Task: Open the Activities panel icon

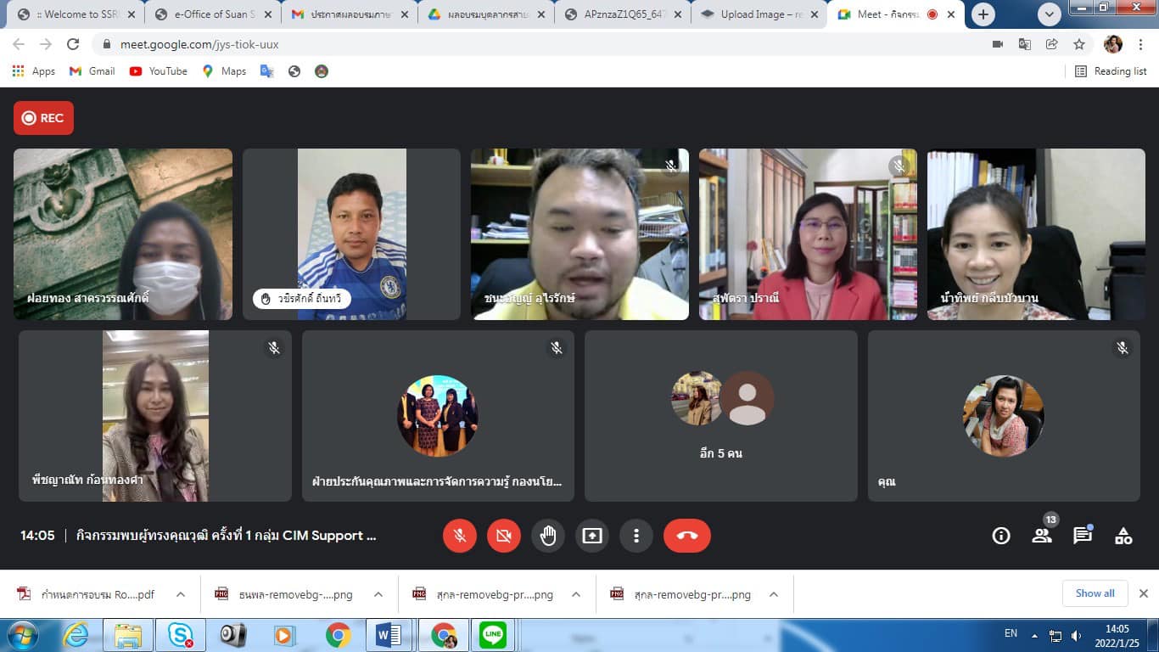Action: 1123,536
